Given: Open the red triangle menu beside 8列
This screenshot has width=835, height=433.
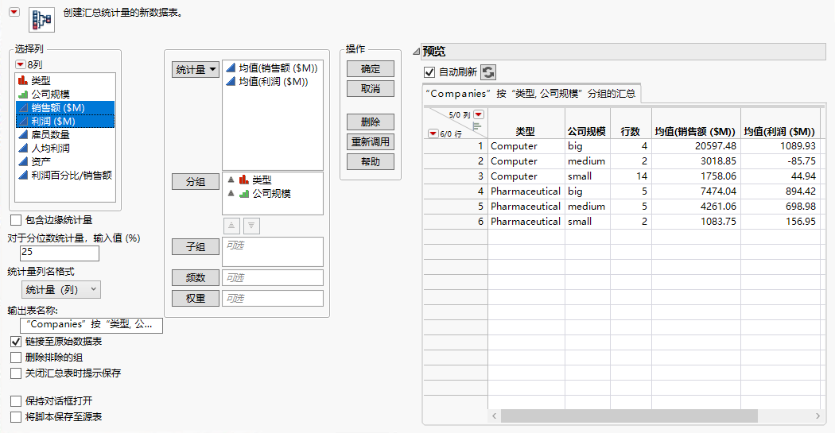Looking at the screenshot, I should (x=20, y=64).
